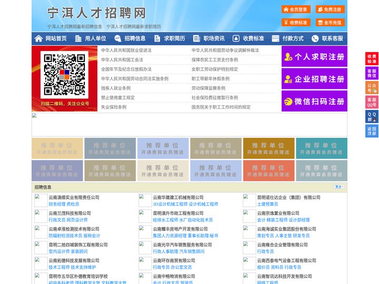Click the person icon on 个人求职注册
The height and width of the screenshot is (284, 379).
tap(288, 57)
